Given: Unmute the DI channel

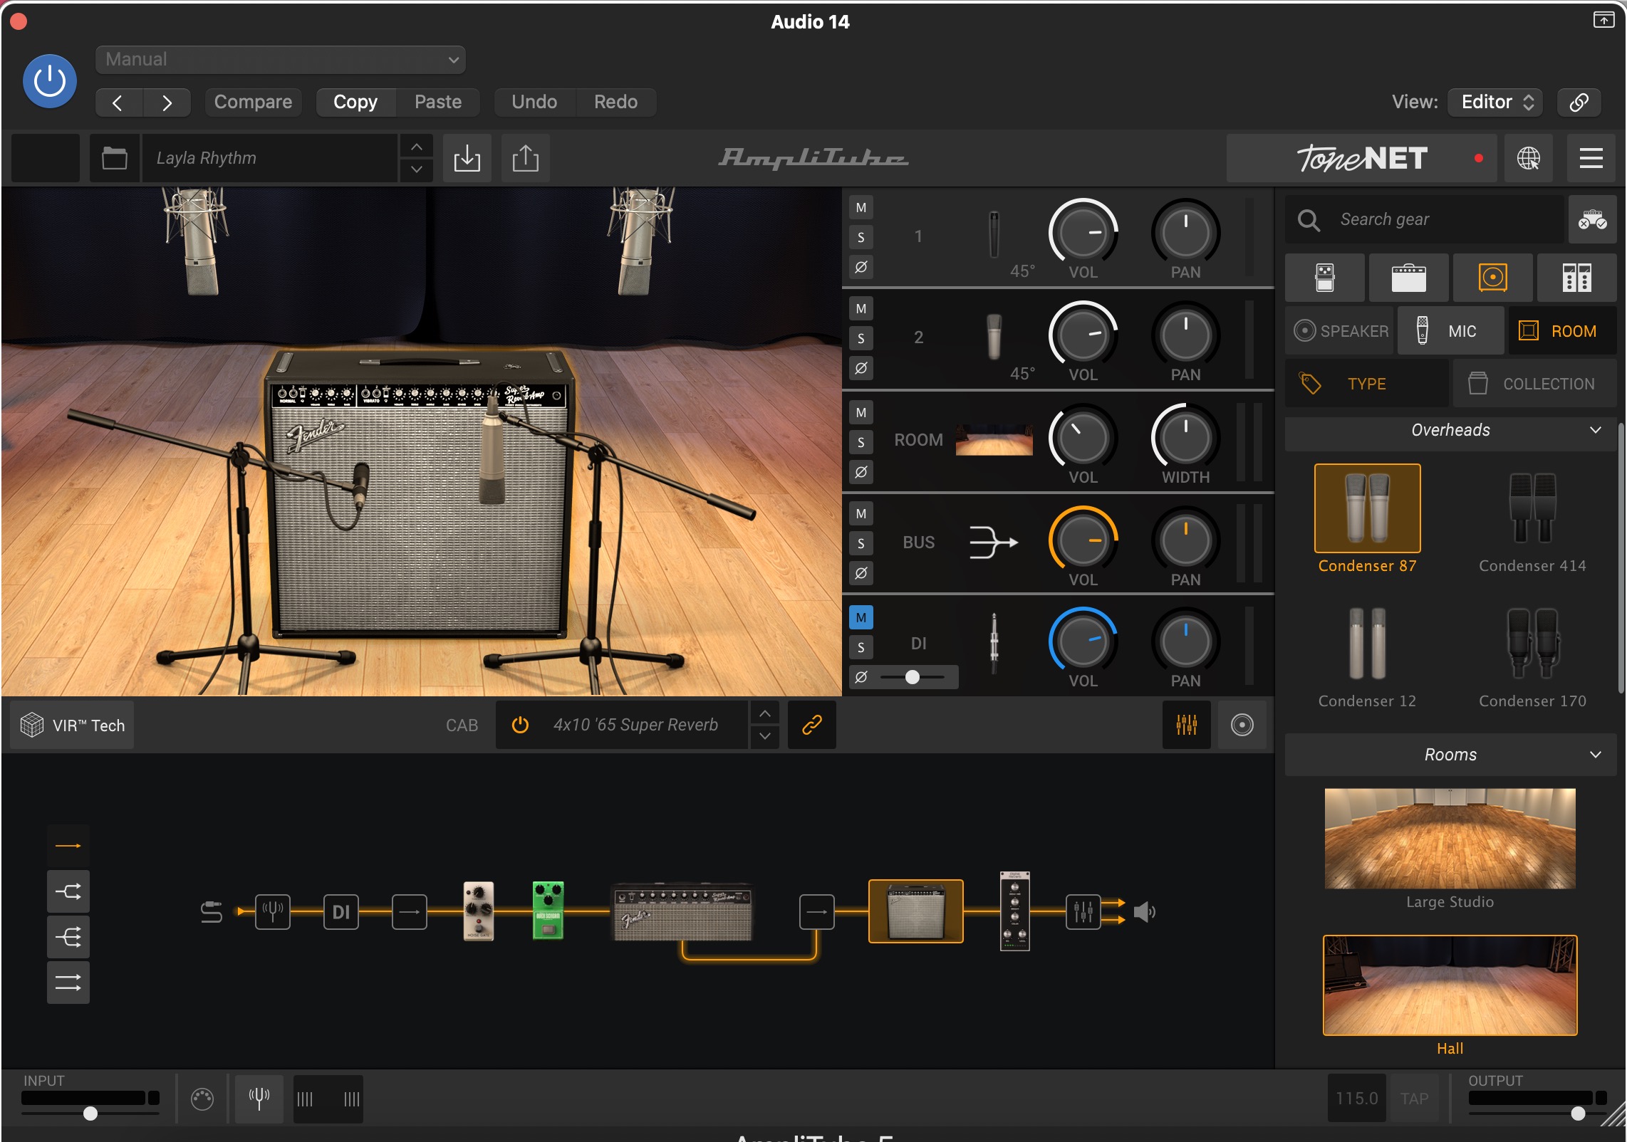Looking at the screenshot, I should [861, 618].
